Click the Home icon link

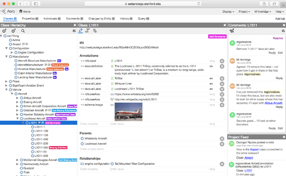(x=25, y=11)
